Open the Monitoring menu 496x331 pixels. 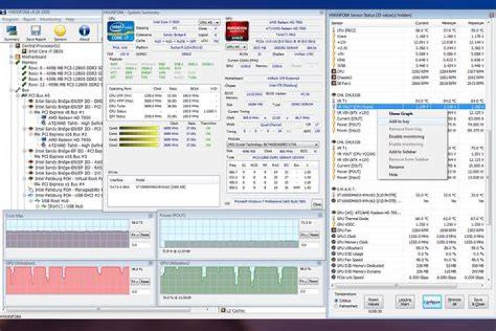coord(50,19)
